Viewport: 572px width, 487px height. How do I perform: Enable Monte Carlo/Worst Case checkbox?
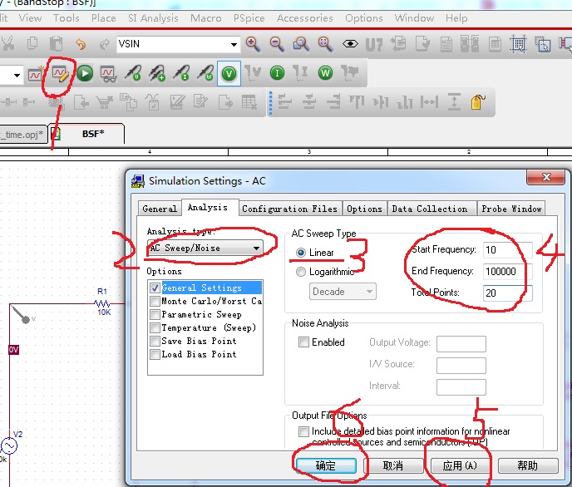[155, 301]
